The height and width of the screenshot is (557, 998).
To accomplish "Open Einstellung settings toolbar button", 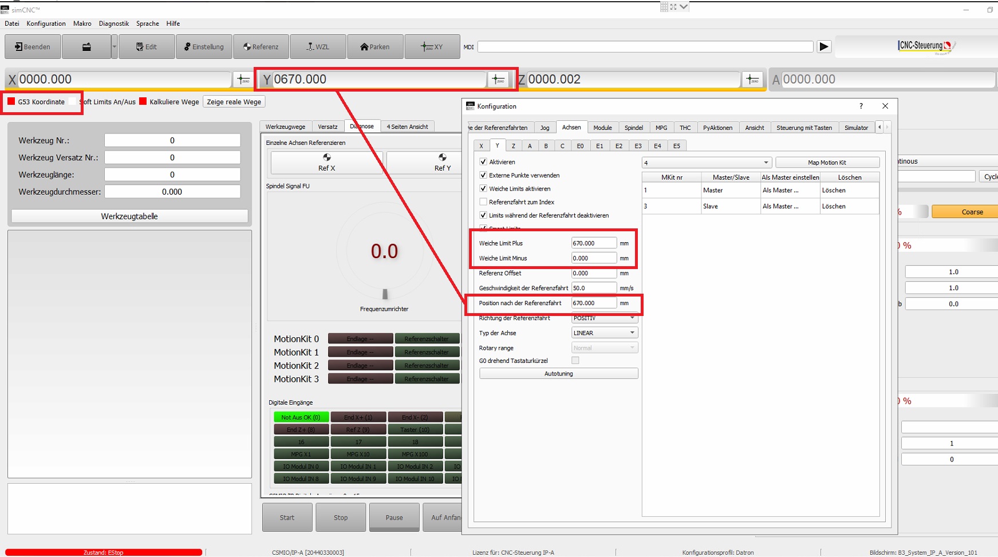I will click(204, 47).
